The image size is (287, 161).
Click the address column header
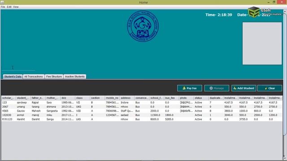[x=127, y=98]
